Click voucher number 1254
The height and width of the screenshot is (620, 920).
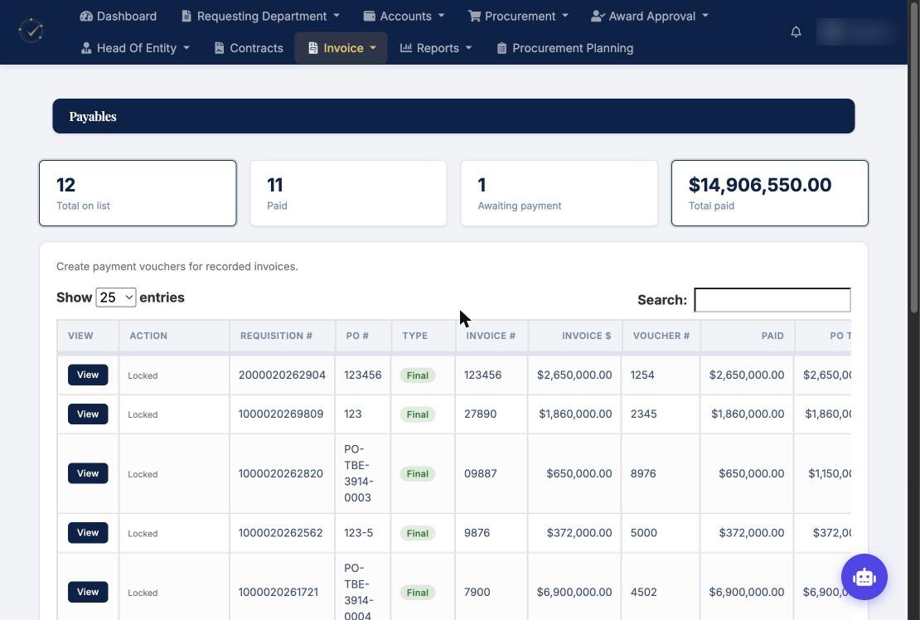(x=642, y=375)
